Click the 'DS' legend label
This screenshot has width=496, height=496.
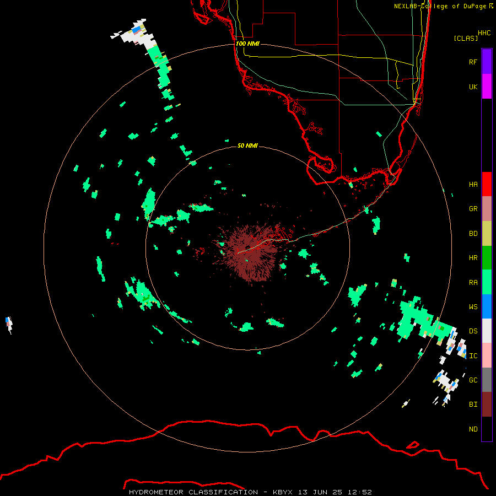tap(473, 331)
